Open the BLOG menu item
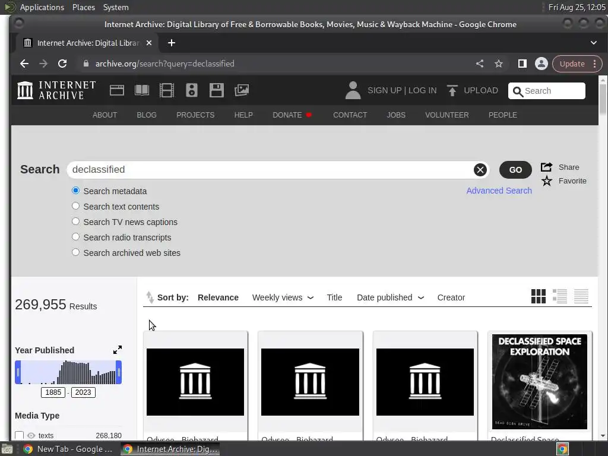 pyautogui.click(x=147, y=115)
